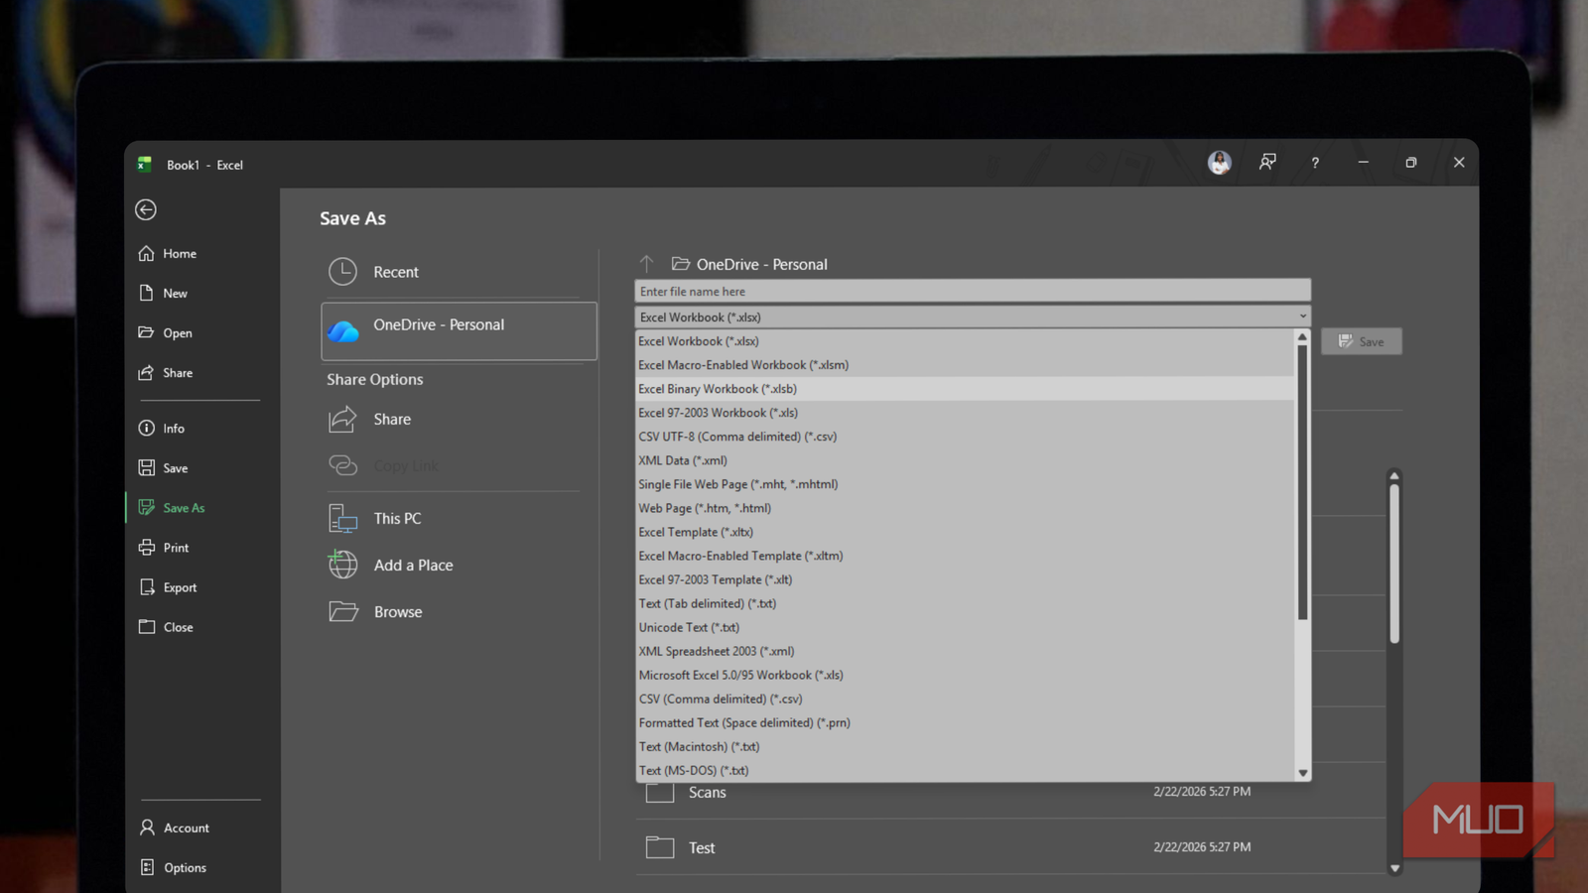Close the workbook via sidebar Close
The width and height of the screenshot is (1588, 893).
coord(166,627)
